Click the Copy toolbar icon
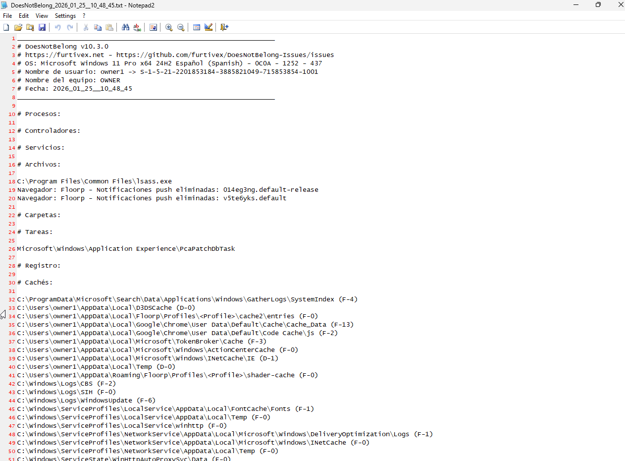625x461 pixels. coord(98,27)
